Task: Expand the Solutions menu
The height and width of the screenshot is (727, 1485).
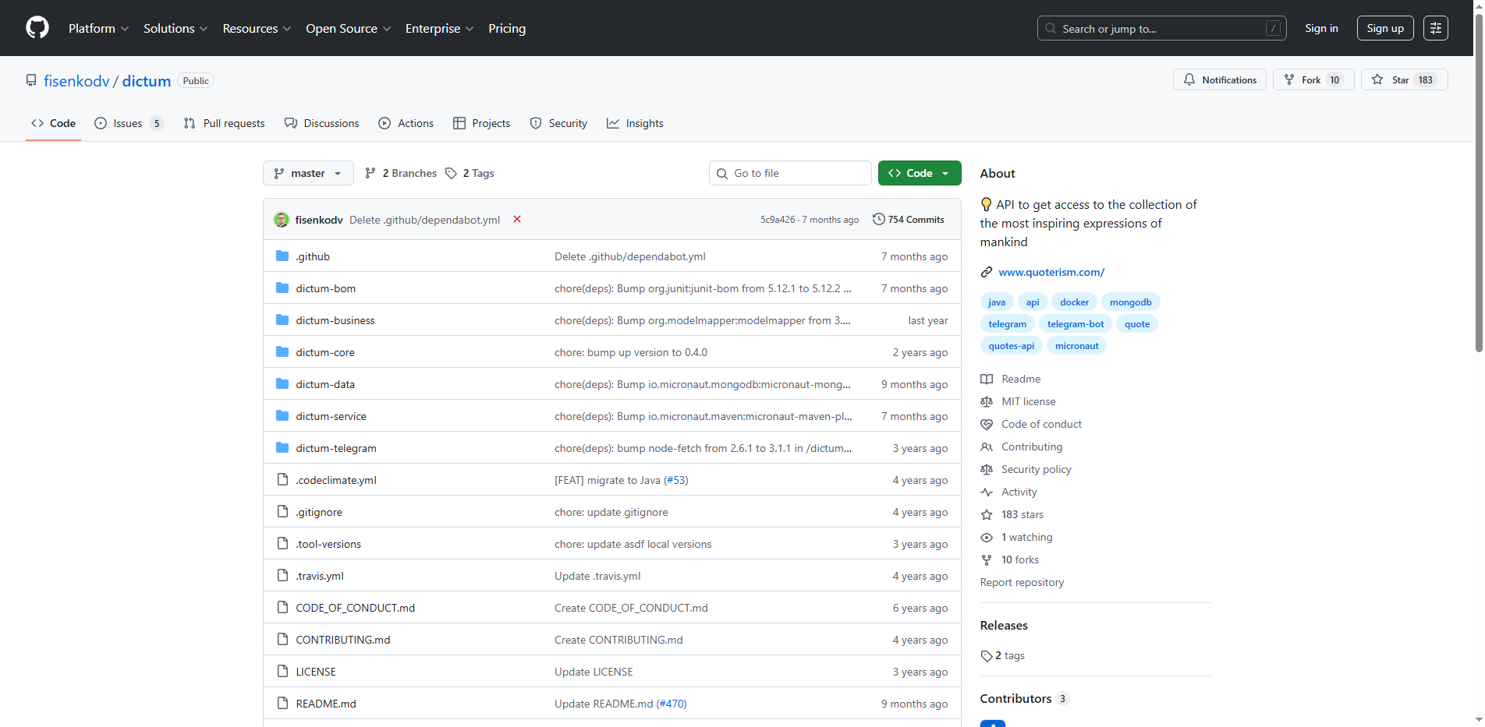Action: click(x=175, y=28)
